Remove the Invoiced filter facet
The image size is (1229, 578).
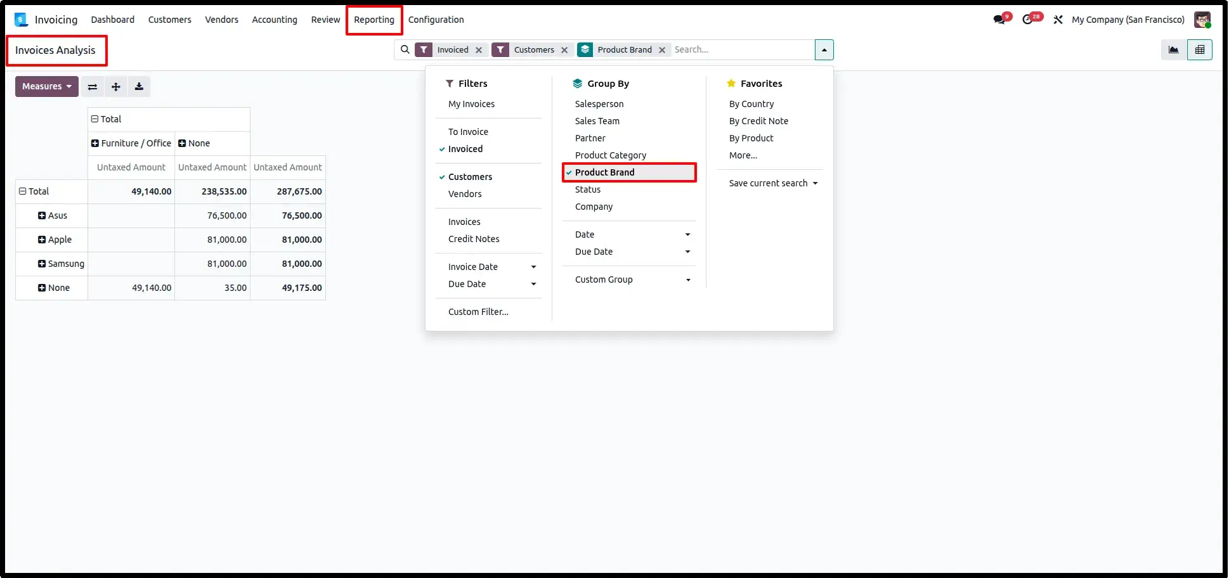click(479, 50)
